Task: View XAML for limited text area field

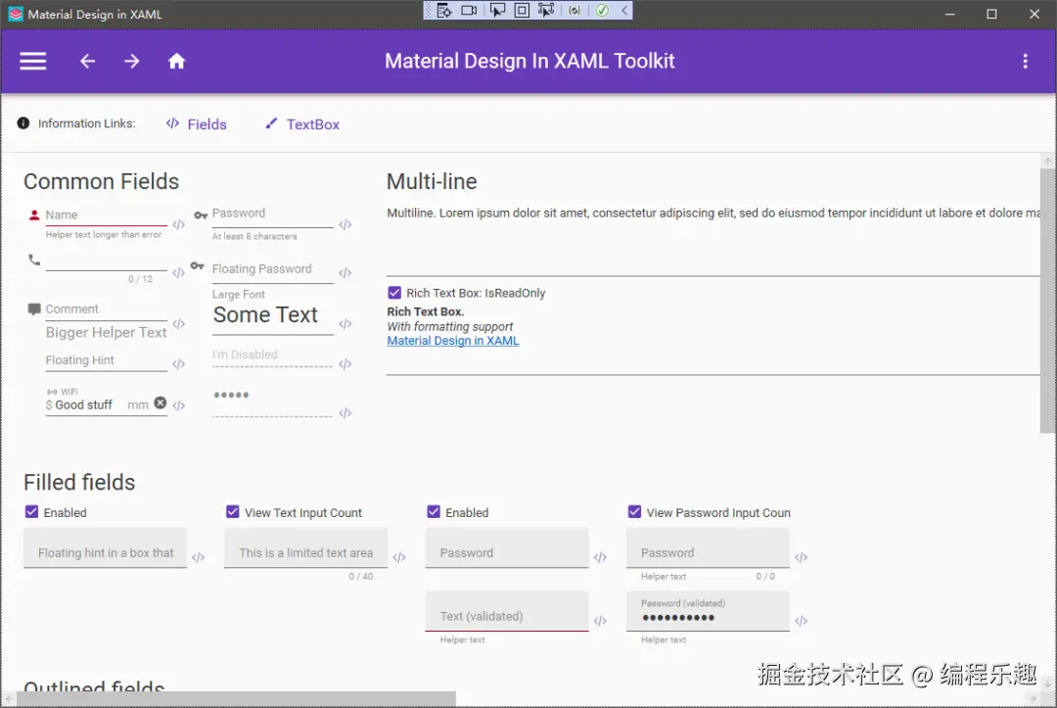Action: (x=399, y=557)
